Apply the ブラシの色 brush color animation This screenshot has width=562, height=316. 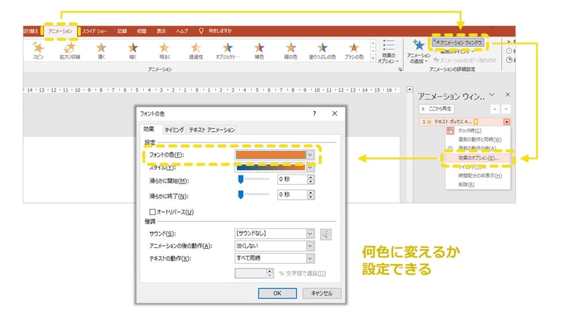[x=354, y=50]
